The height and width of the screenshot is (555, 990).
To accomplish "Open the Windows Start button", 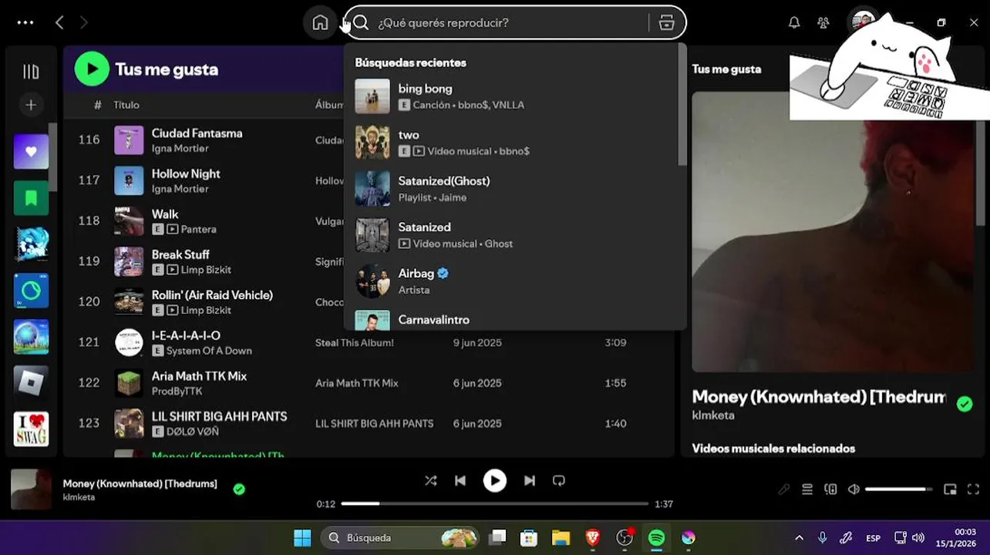I will pyautogui.click(x=302, y=538).
